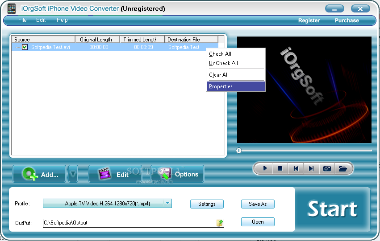Click the playback seek slider handle
Image resolution: width=380 pixels, height=241 pixels.
pyautogui.click(x=239, y=151)
